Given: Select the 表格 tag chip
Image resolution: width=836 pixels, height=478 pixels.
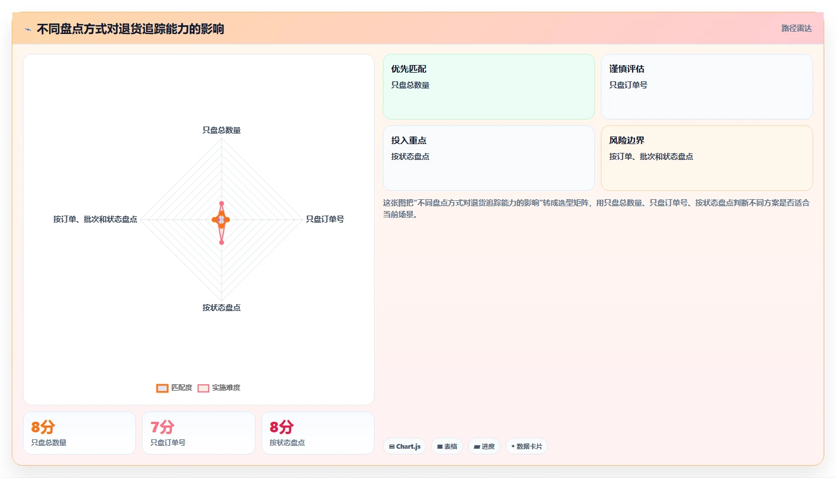Looking at the screenshot, I should pyautogui.click(x=447, y=446).
